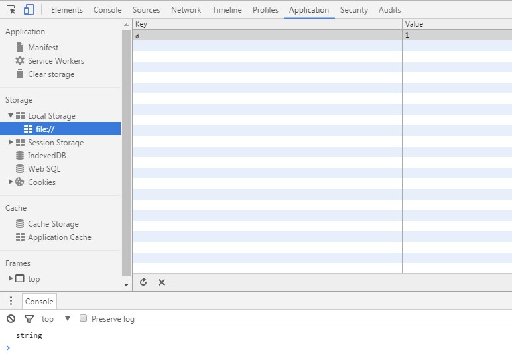The image size is (512, 354).
Task: Click the sidebar vertical scrollbar
Action: pyautogui.click(x=126, y=152)
